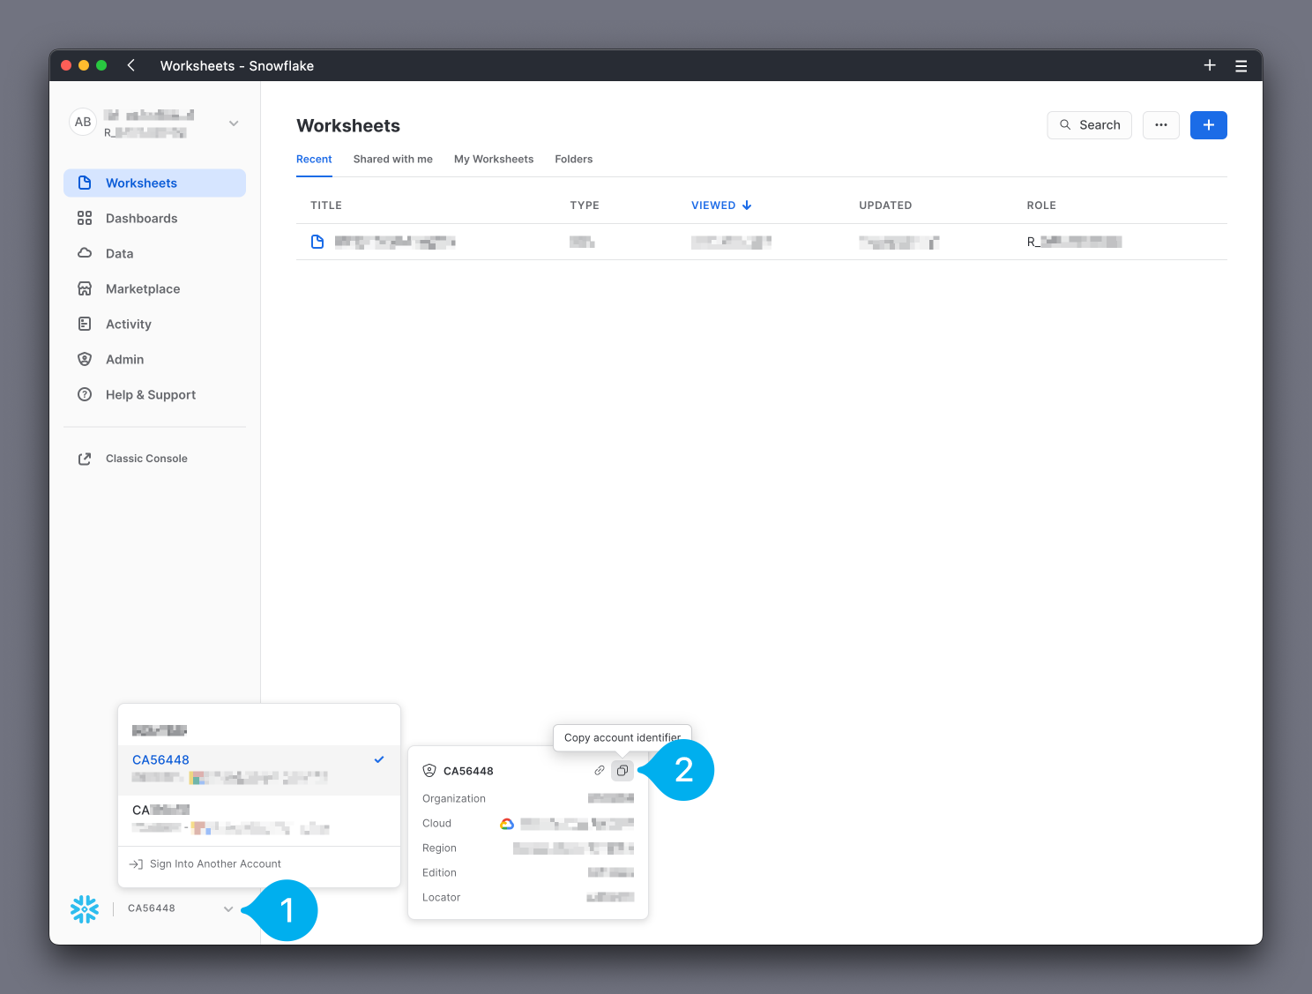Open Classic Console link
This screenshot has width=1312, height=994.
tap(146, 459)
